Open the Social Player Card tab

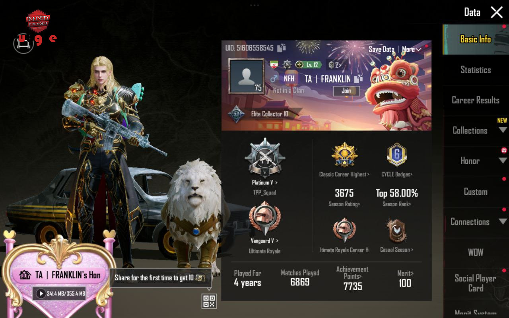click(476, 283)
